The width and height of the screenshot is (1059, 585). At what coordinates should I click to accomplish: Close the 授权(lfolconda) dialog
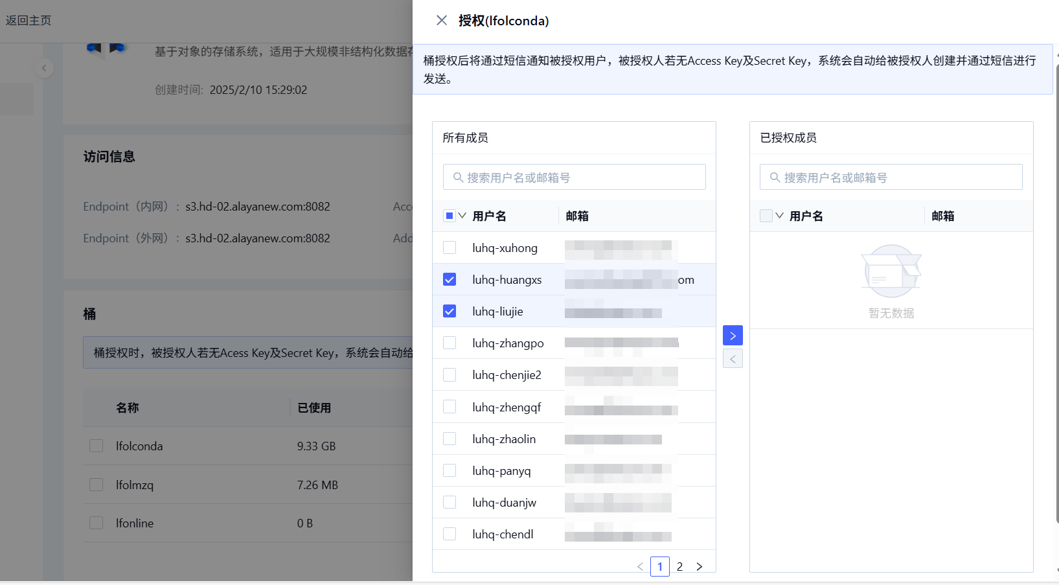(442, 20)
